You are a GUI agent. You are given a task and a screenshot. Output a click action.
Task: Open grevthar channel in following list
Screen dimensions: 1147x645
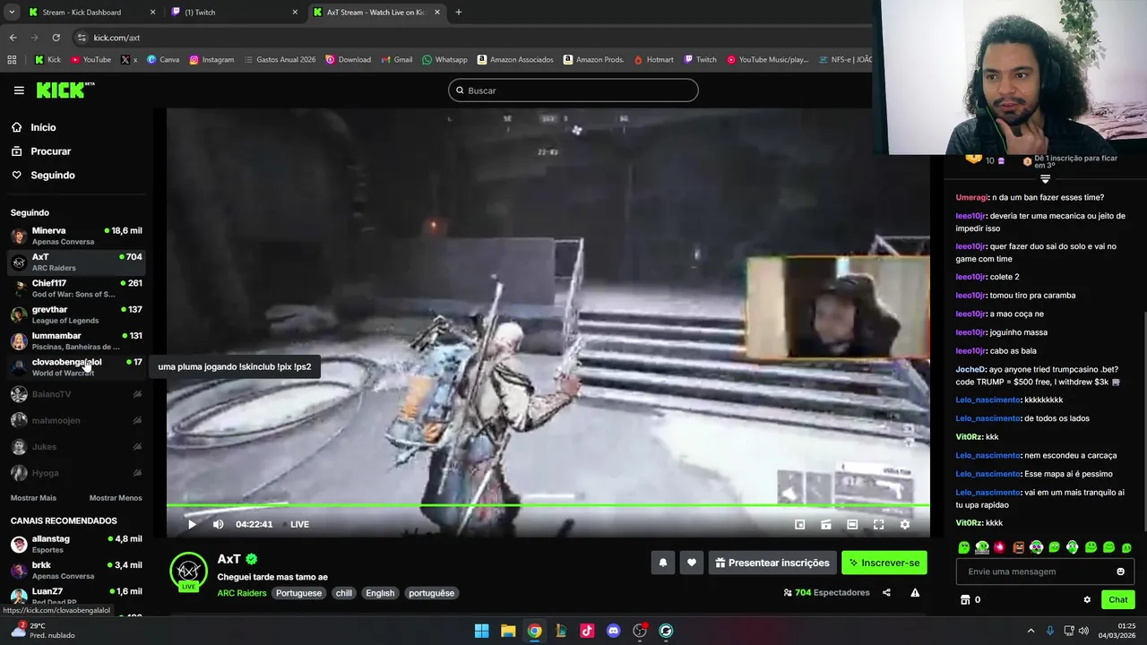pyautogui.click(x=76, y=314)
